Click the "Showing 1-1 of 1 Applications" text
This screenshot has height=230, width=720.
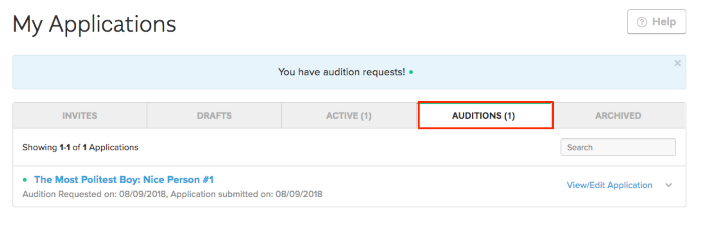click(80, 147)
